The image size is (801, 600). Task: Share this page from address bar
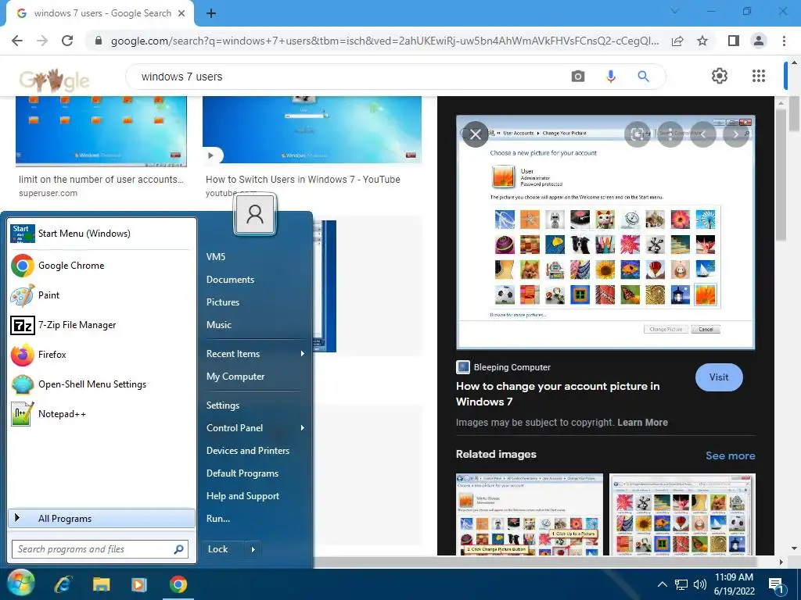coord(677,41)
